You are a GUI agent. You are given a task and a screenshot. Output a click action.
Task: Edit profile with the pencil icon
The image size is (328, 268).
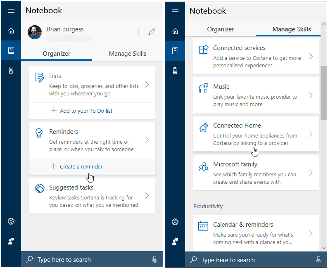152,32
